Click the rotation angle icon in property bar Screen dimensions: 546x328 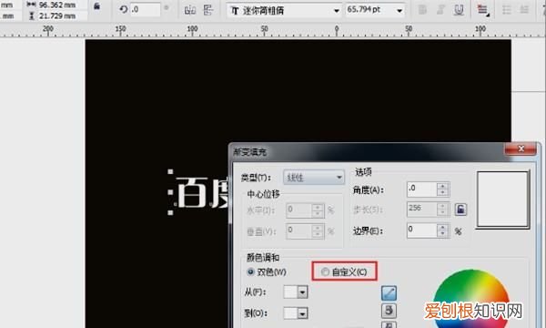[123, 9]
